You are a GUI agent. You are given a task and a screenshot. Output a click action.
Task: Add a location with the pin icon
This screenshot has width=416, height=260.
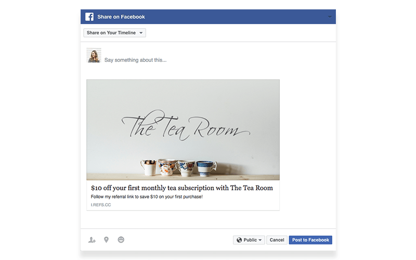tap(106, 240)
